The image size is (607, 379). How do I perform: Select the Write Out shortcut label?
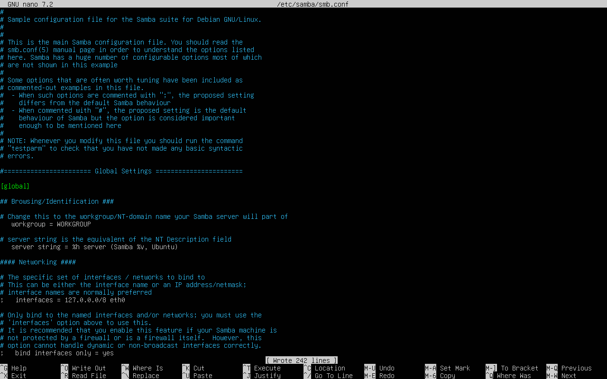tap(89, 368)
